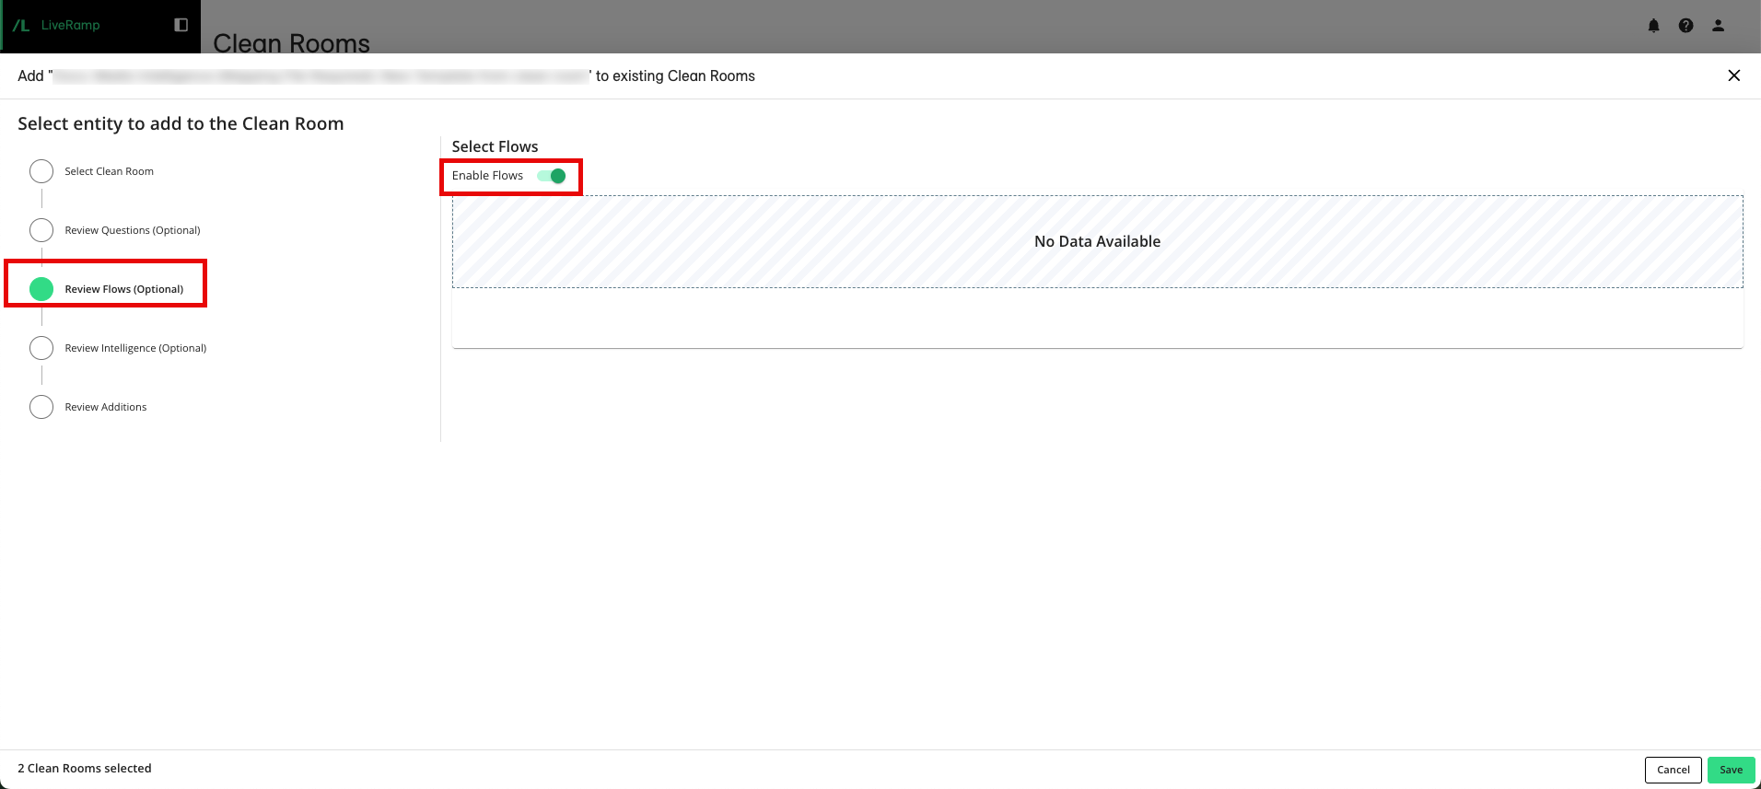The width and height of the screenshot is (1761, 789).
Task: Open the notifications bell icon
Action: (x=1653, y=26)
